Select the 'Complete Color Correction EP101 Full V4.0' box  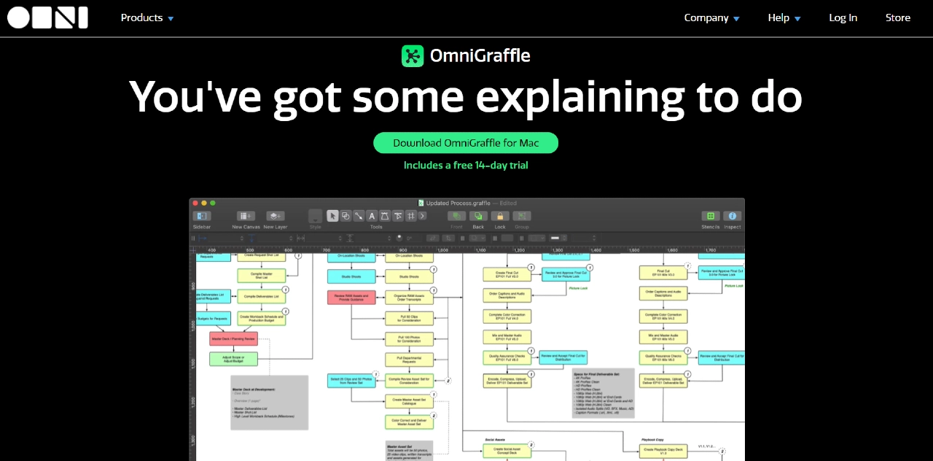pos(507,317)
